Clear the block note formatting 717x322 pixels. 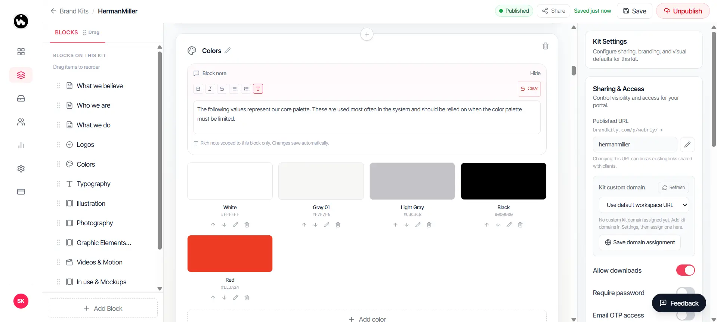click(x=529, y=89)
